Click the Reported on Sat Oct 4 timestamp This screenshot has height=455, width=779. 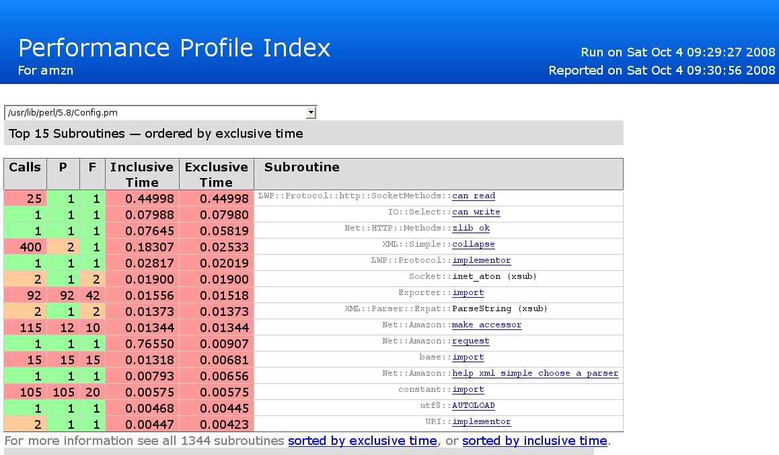point(662,71)
